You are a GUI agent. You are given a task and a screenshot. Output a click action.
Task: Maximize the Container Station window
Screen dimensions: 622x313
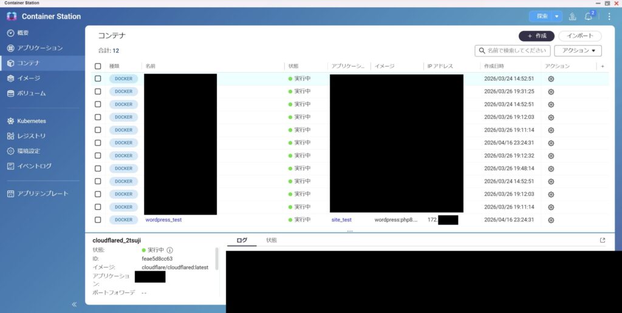607,3
